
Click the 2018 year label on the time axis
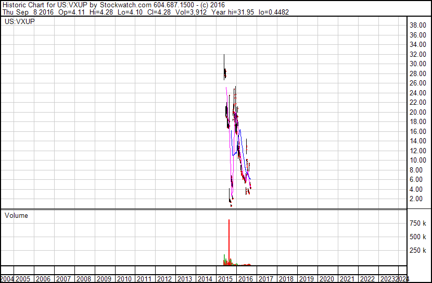286,279
